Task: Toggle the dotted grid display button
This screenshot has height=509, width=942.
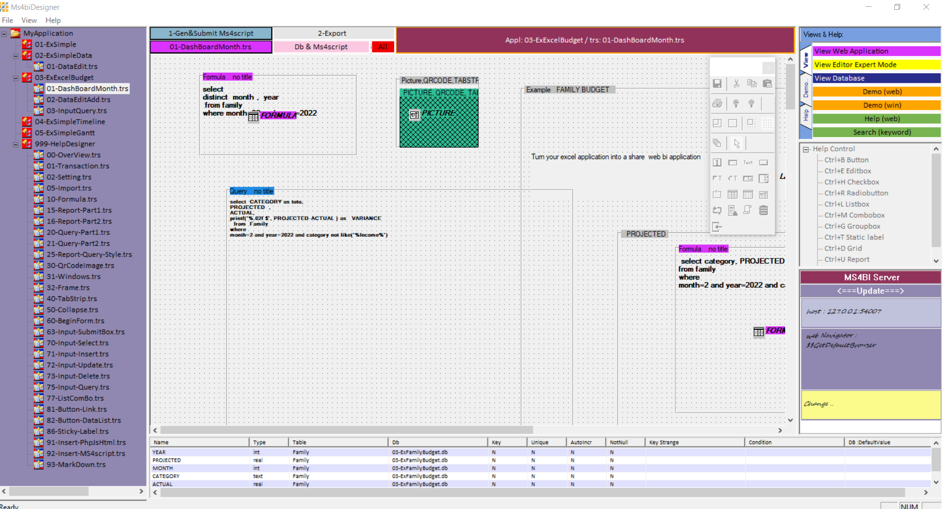Action: coord(767,123)
